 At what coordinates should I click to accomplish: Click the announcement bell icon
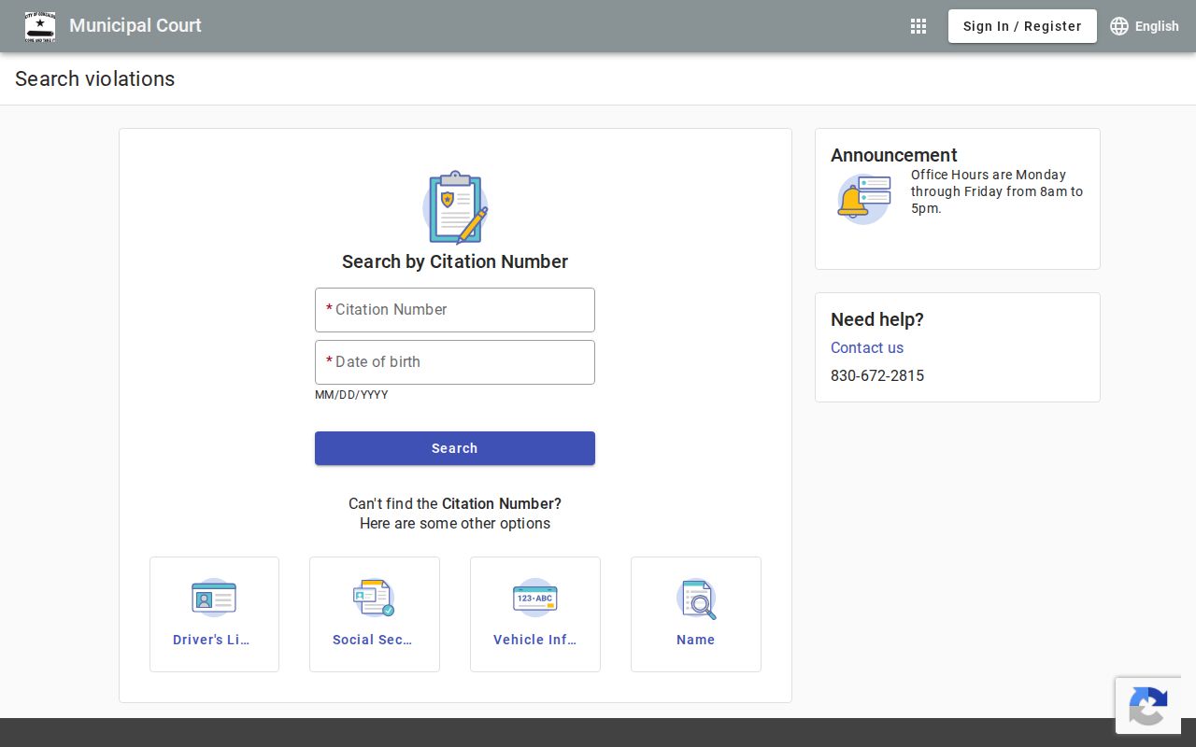pyautogui.click(x=864, y=199)
